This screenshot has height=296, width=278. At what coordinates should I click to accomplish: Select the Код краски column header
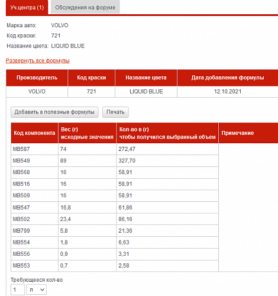92,78
